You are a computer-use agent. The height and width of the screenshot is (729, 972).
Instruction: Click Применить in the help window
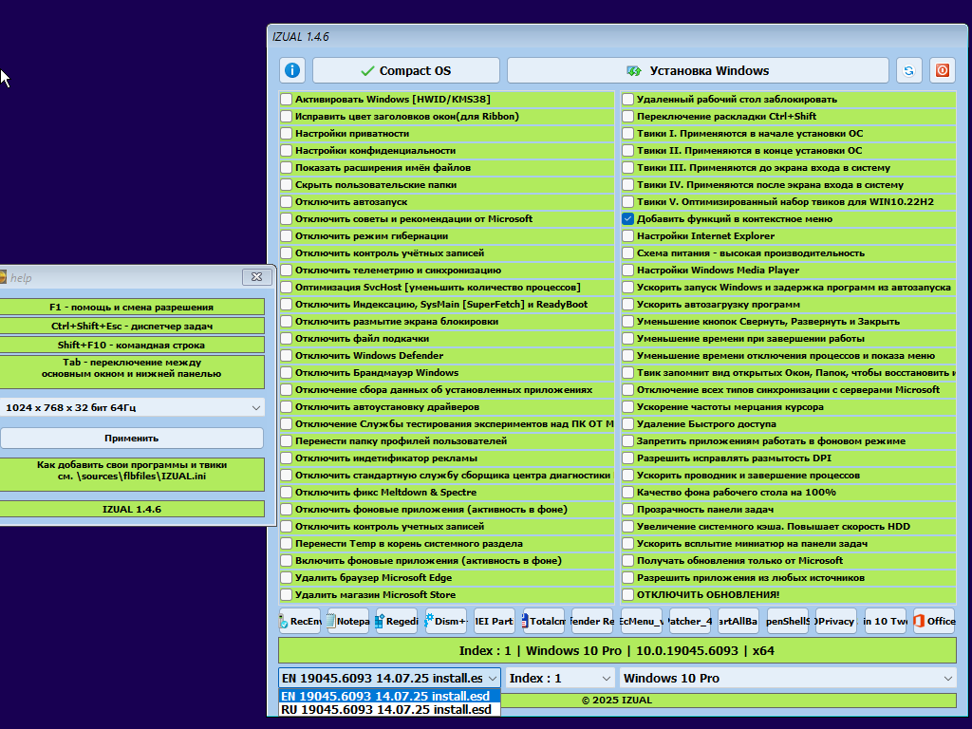point(131,438)
